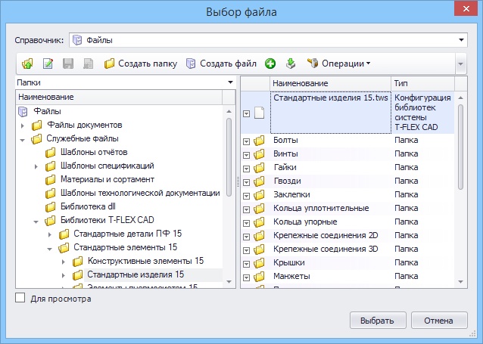This screenshot has width=483, height=344.
Task: Click the Гайки folder icon
Action: [259, 168]
